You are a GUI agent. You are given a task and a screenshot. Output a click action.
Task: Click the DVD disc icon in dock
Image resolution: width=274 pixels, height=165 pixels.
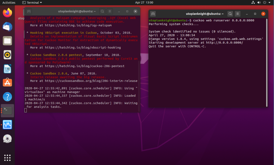[7, 139]
